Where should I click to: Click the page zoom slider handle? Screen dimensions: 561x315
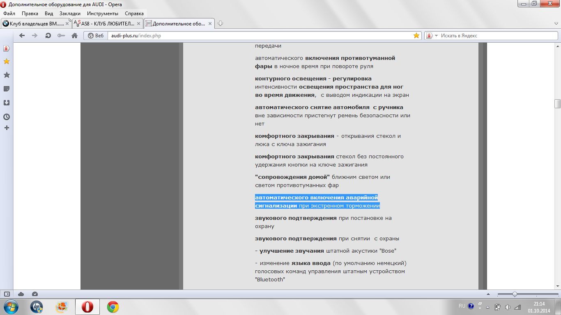(515, 294)
